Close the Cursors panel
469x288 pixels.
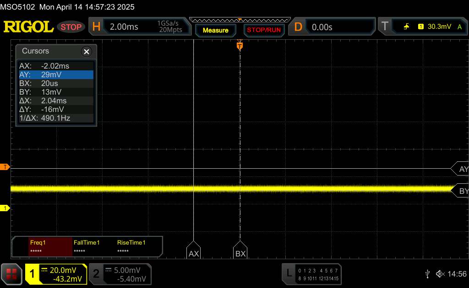(x=86, y=52)
